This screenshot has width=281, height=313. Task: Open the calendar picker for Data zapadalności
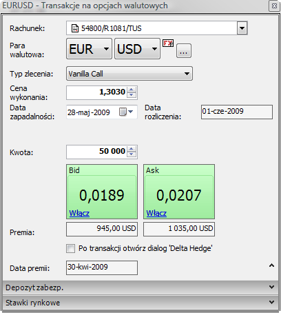[126, 112]
